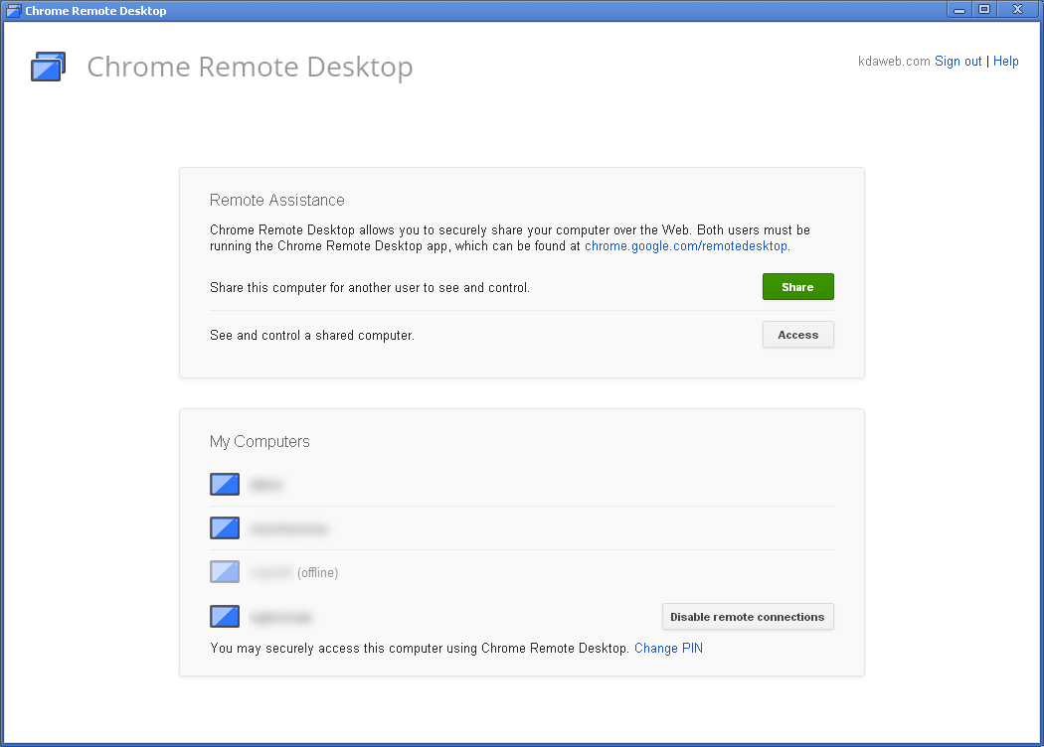Maximize the Chrome Remote Desktop window
This screenshot has height=747, width=1044.
984,10
